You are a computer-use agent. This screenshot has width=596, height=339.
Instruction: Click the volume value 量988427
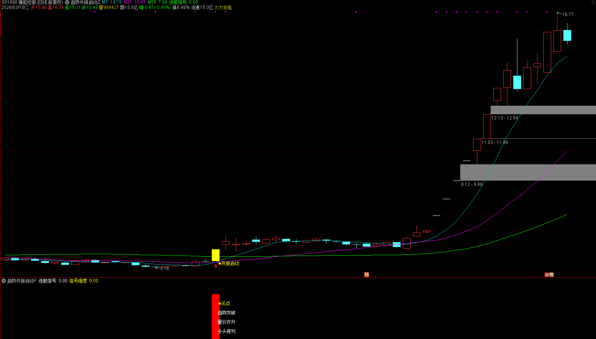click(109, 7)
